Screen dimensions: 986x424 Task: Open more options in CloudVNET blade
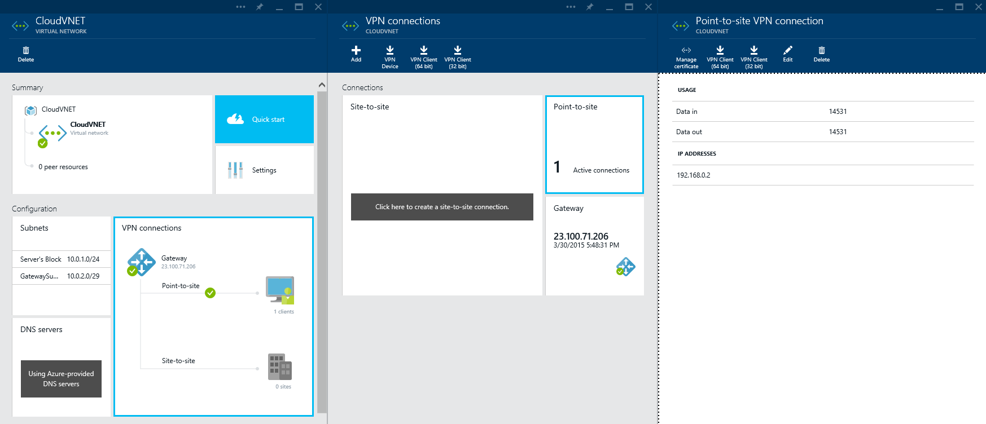point(241,7)
